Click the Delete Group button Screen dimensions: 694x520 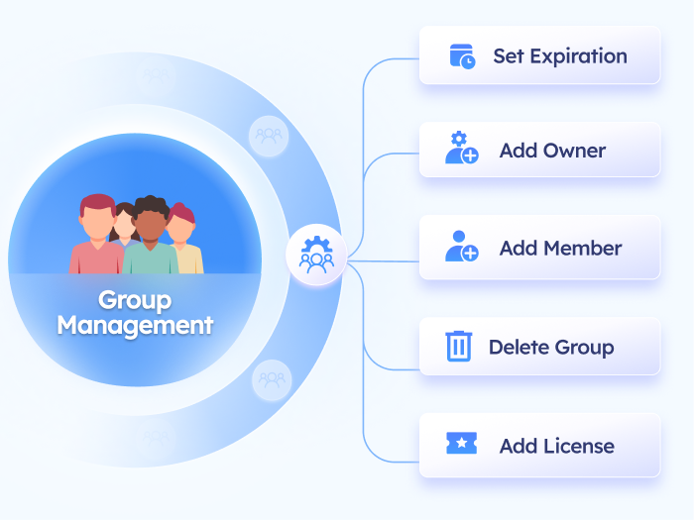540,347
